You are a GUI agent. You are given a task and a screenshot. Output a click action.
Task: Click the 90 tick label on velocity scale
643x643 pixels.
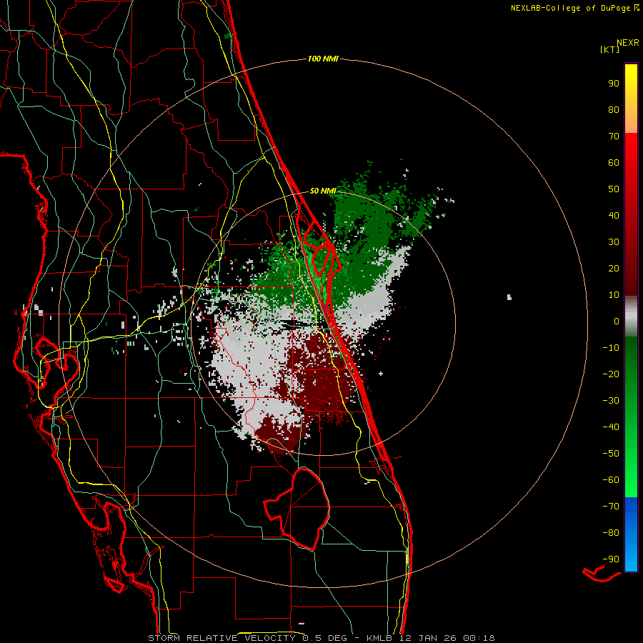click(614, 84)
